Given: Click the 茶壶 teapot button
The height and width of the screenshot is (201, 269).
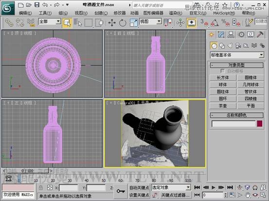Looking at the screenshot, I should 223,106.
